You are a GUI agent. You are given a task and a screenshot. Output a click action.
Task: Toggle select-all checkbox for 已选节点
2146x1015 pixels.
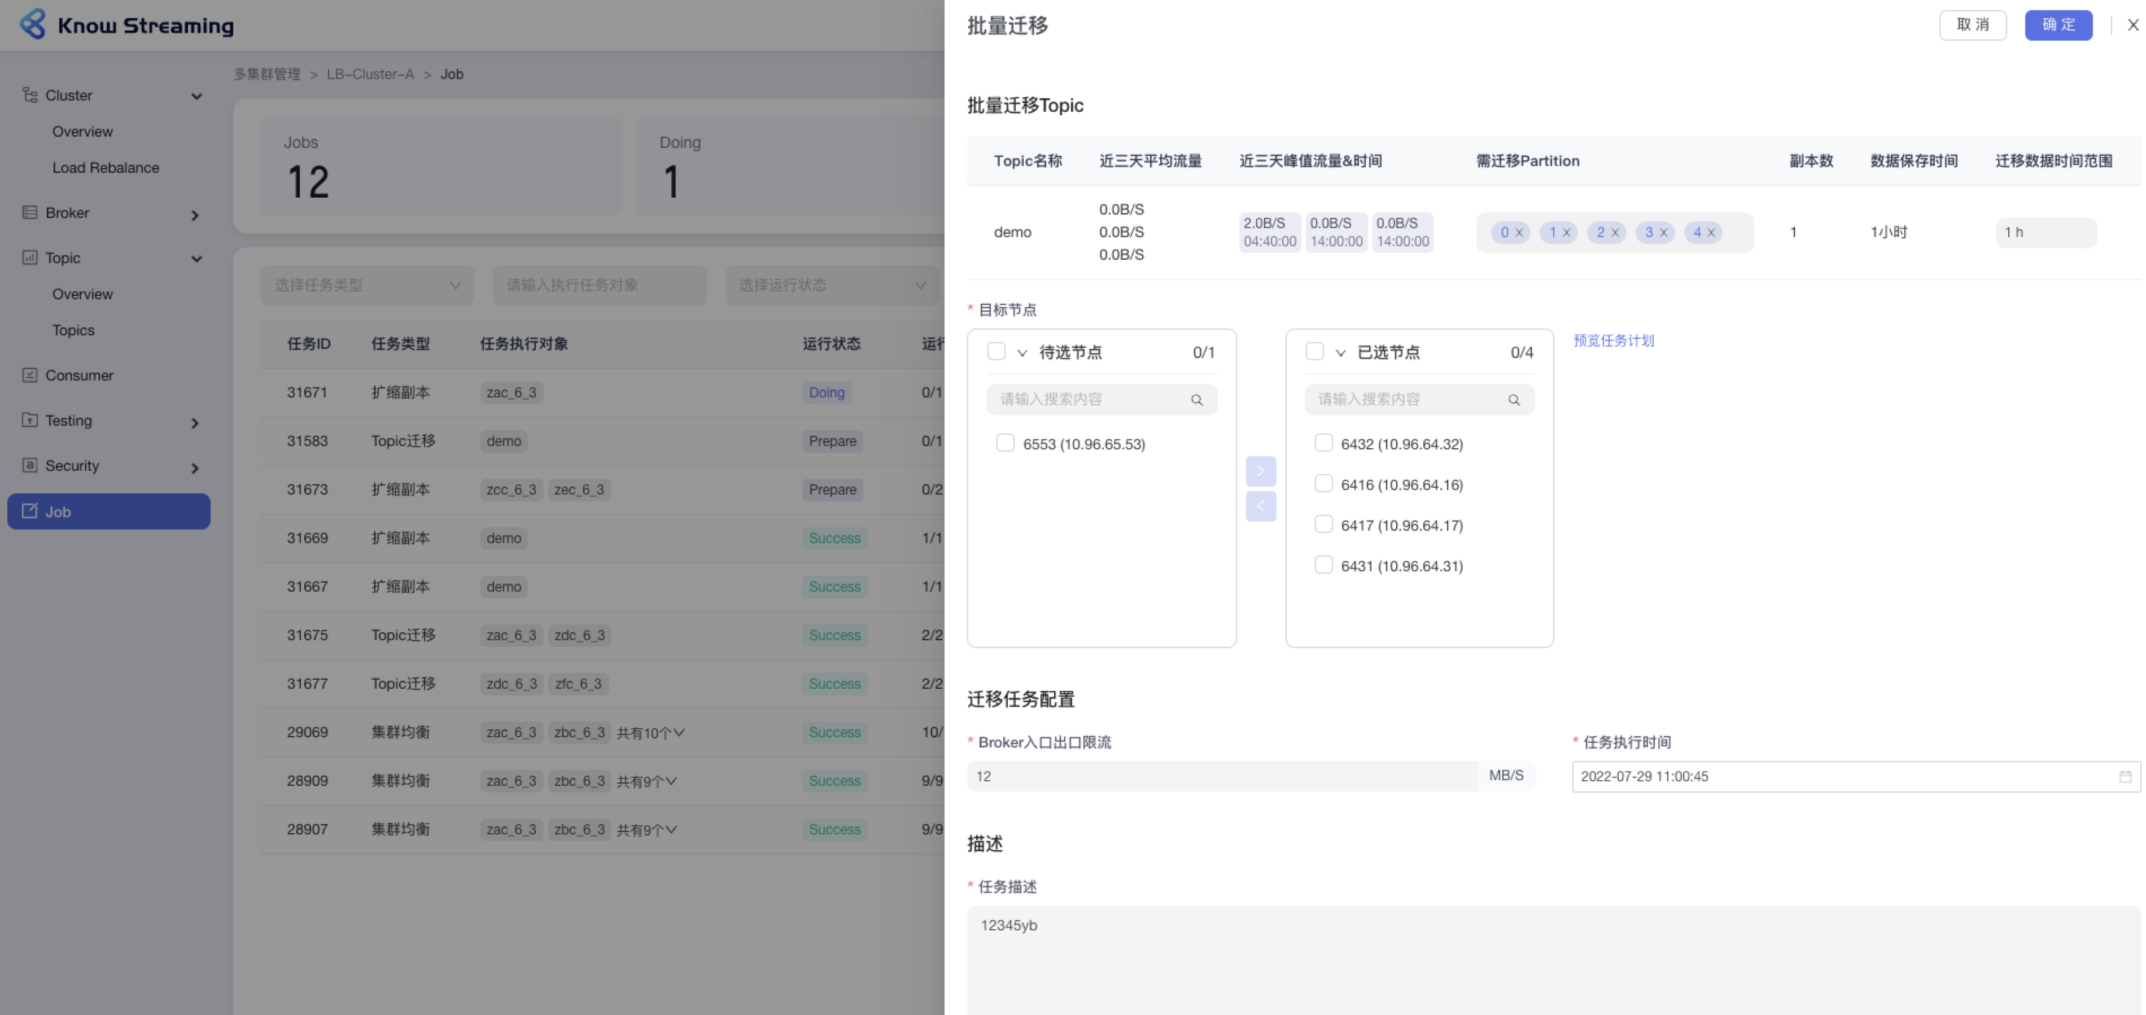tap(1314, 351)
